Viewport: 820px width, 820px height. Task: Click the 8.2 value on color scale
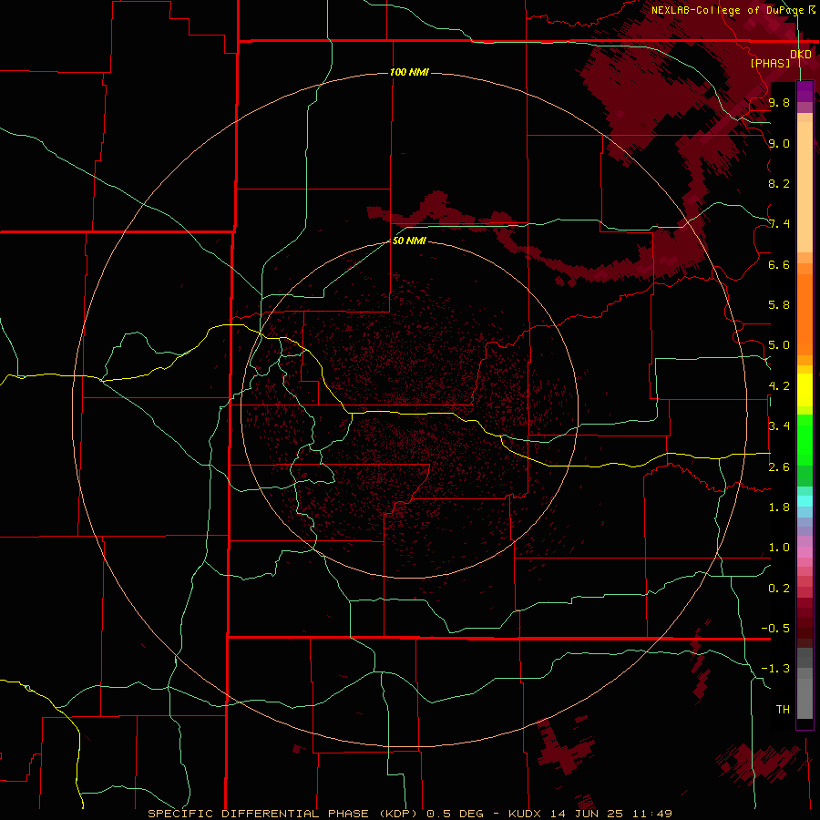(x=779, y=183)
